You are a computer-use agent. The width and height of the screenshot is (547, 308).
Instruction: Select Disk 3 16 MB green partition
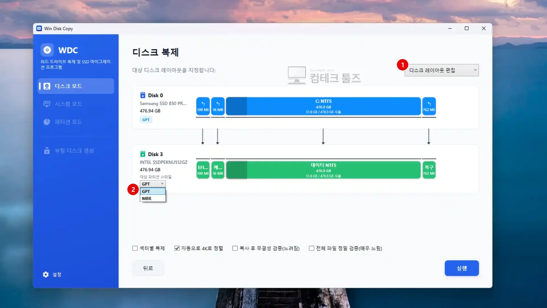[218, 170]
